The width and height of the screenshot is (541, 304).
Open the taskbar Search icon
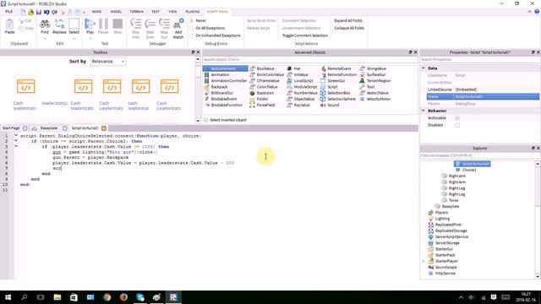tap(25, 297)
